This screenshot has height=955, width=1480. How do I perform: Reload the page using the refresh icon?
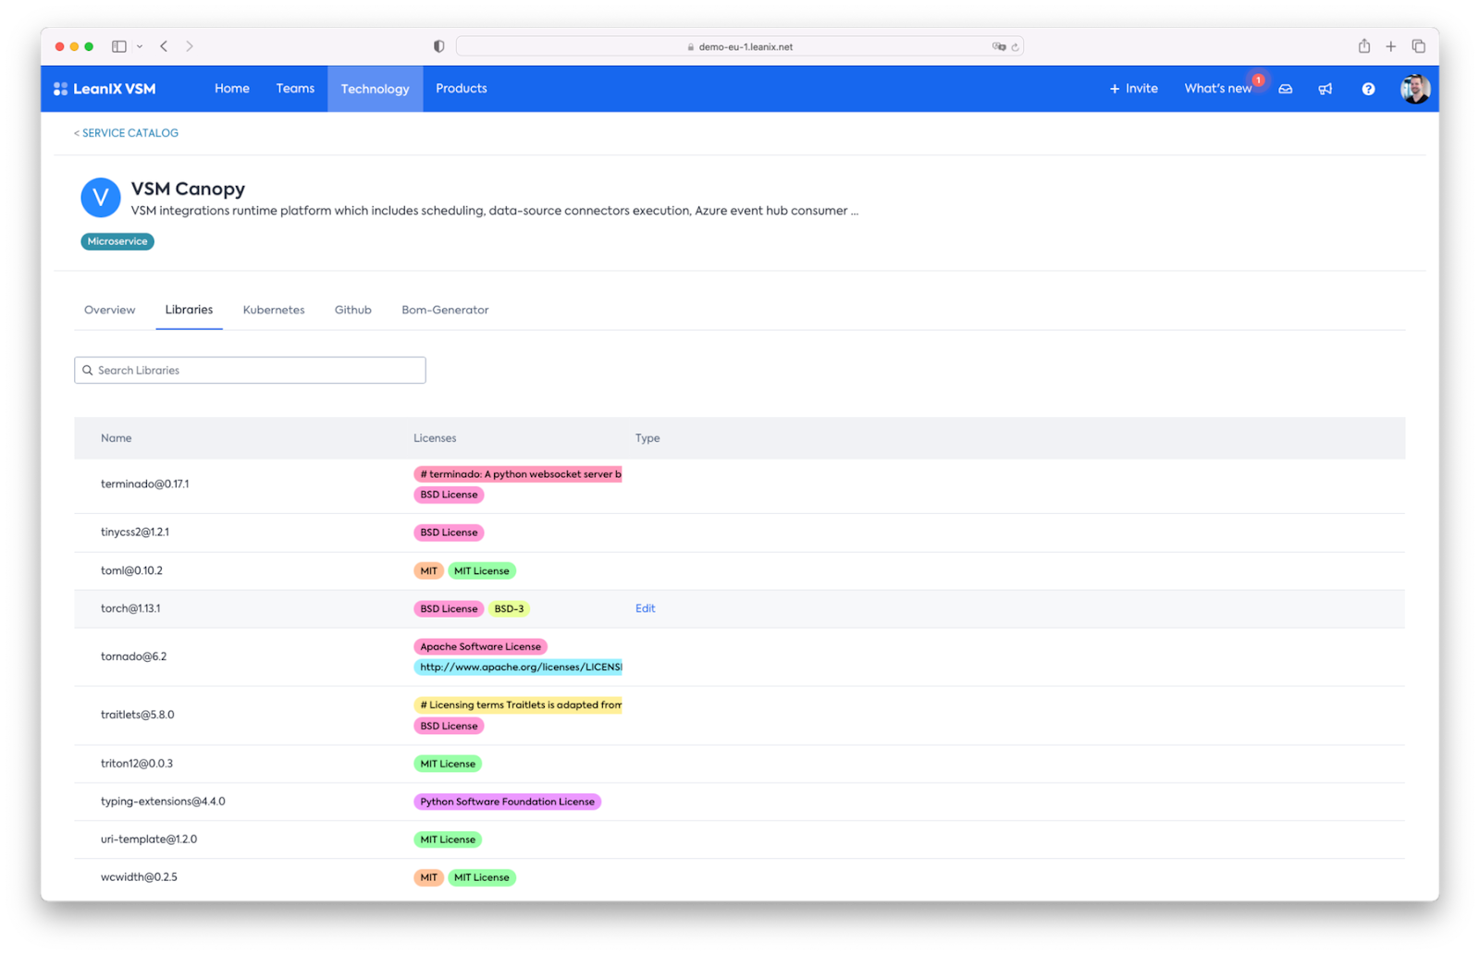click(x=1015, y=46)
